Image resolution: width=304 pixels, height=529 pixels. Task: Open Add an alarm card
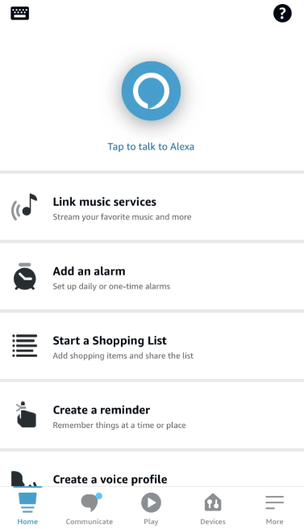152,276
